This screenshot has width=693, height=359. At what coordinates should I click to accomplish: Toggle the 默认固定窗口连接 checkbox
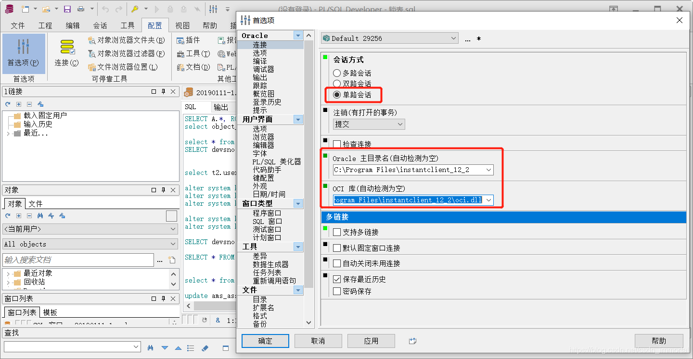click(337, 248)
